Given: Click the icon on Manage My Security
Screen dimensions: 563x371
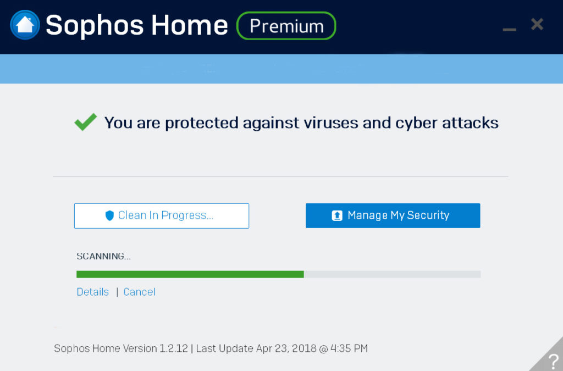Looking at the screenshot, I should click(337, 215).
